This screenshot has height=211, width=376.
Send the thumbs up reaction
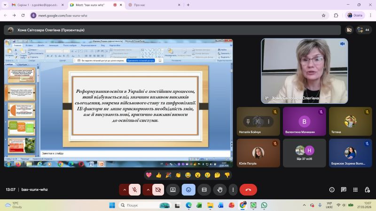[158, 175]
